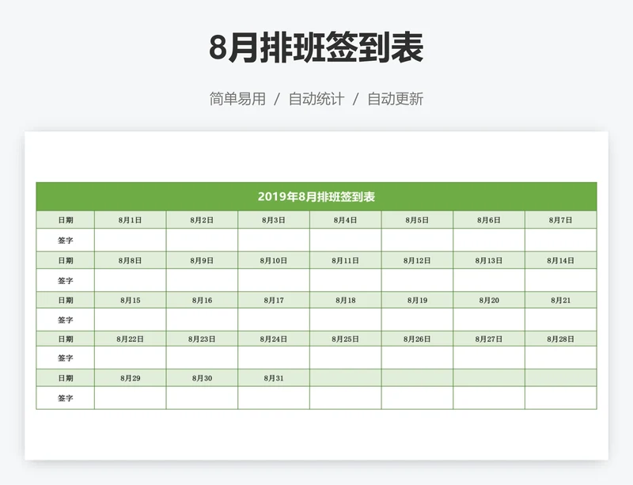Select the 8月1日 date cell
633x485 pixels.
131,220
